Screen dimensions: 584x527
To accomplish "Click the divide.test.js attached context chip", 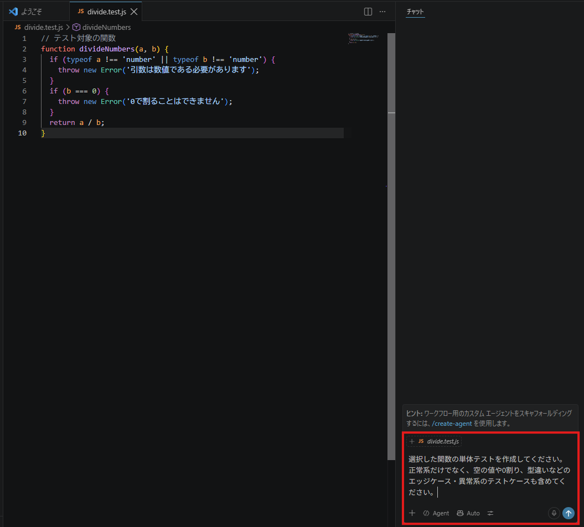I will [434, 441].
